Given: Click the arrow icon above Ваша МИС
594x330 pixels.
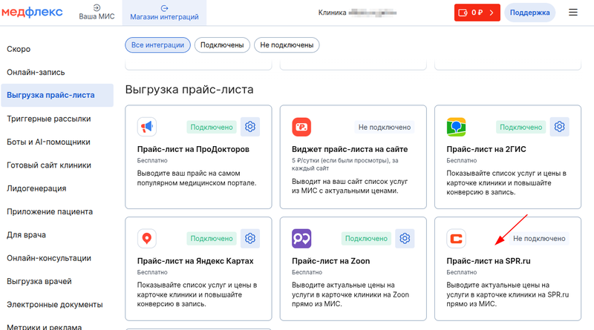Looking at the screenshot, I should pyautogui.click(x=97, y=7).
